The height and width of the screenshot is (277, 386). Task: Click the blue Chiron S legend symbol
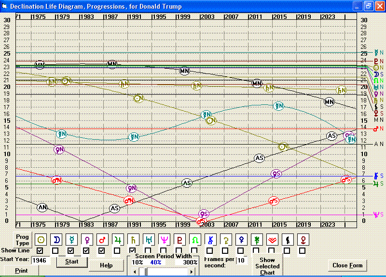coord(376,175)
